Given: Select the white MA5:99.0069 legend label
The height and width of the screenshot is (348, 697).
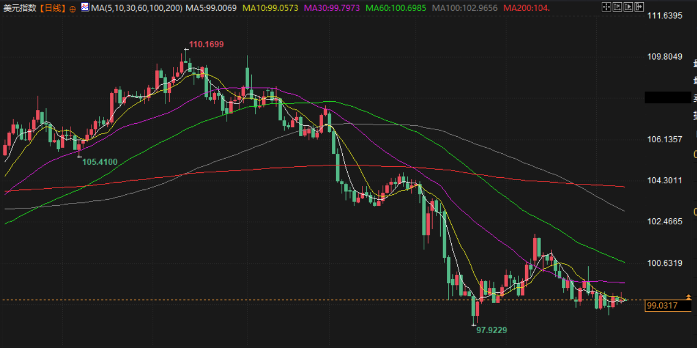Looking at the screenshot, I should (211, 8).
